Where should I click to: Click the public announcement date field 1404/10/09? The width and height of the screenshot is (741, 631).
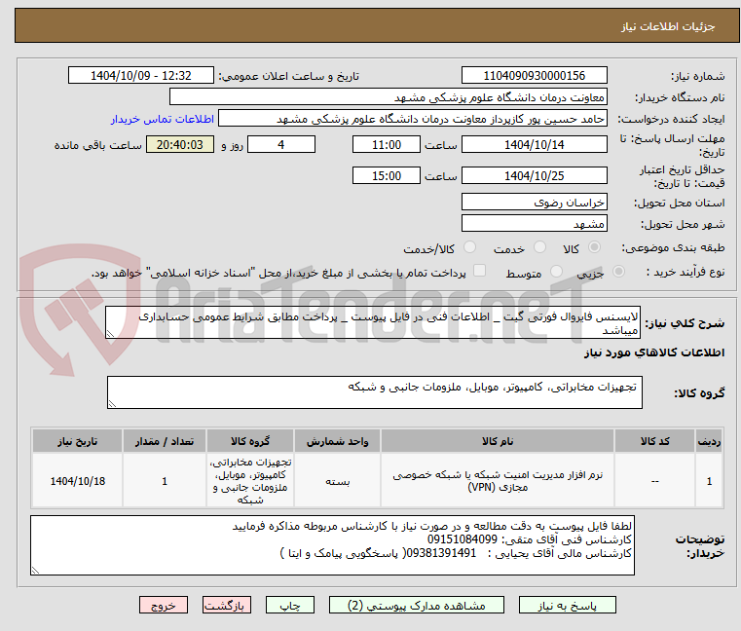(141, 76)
